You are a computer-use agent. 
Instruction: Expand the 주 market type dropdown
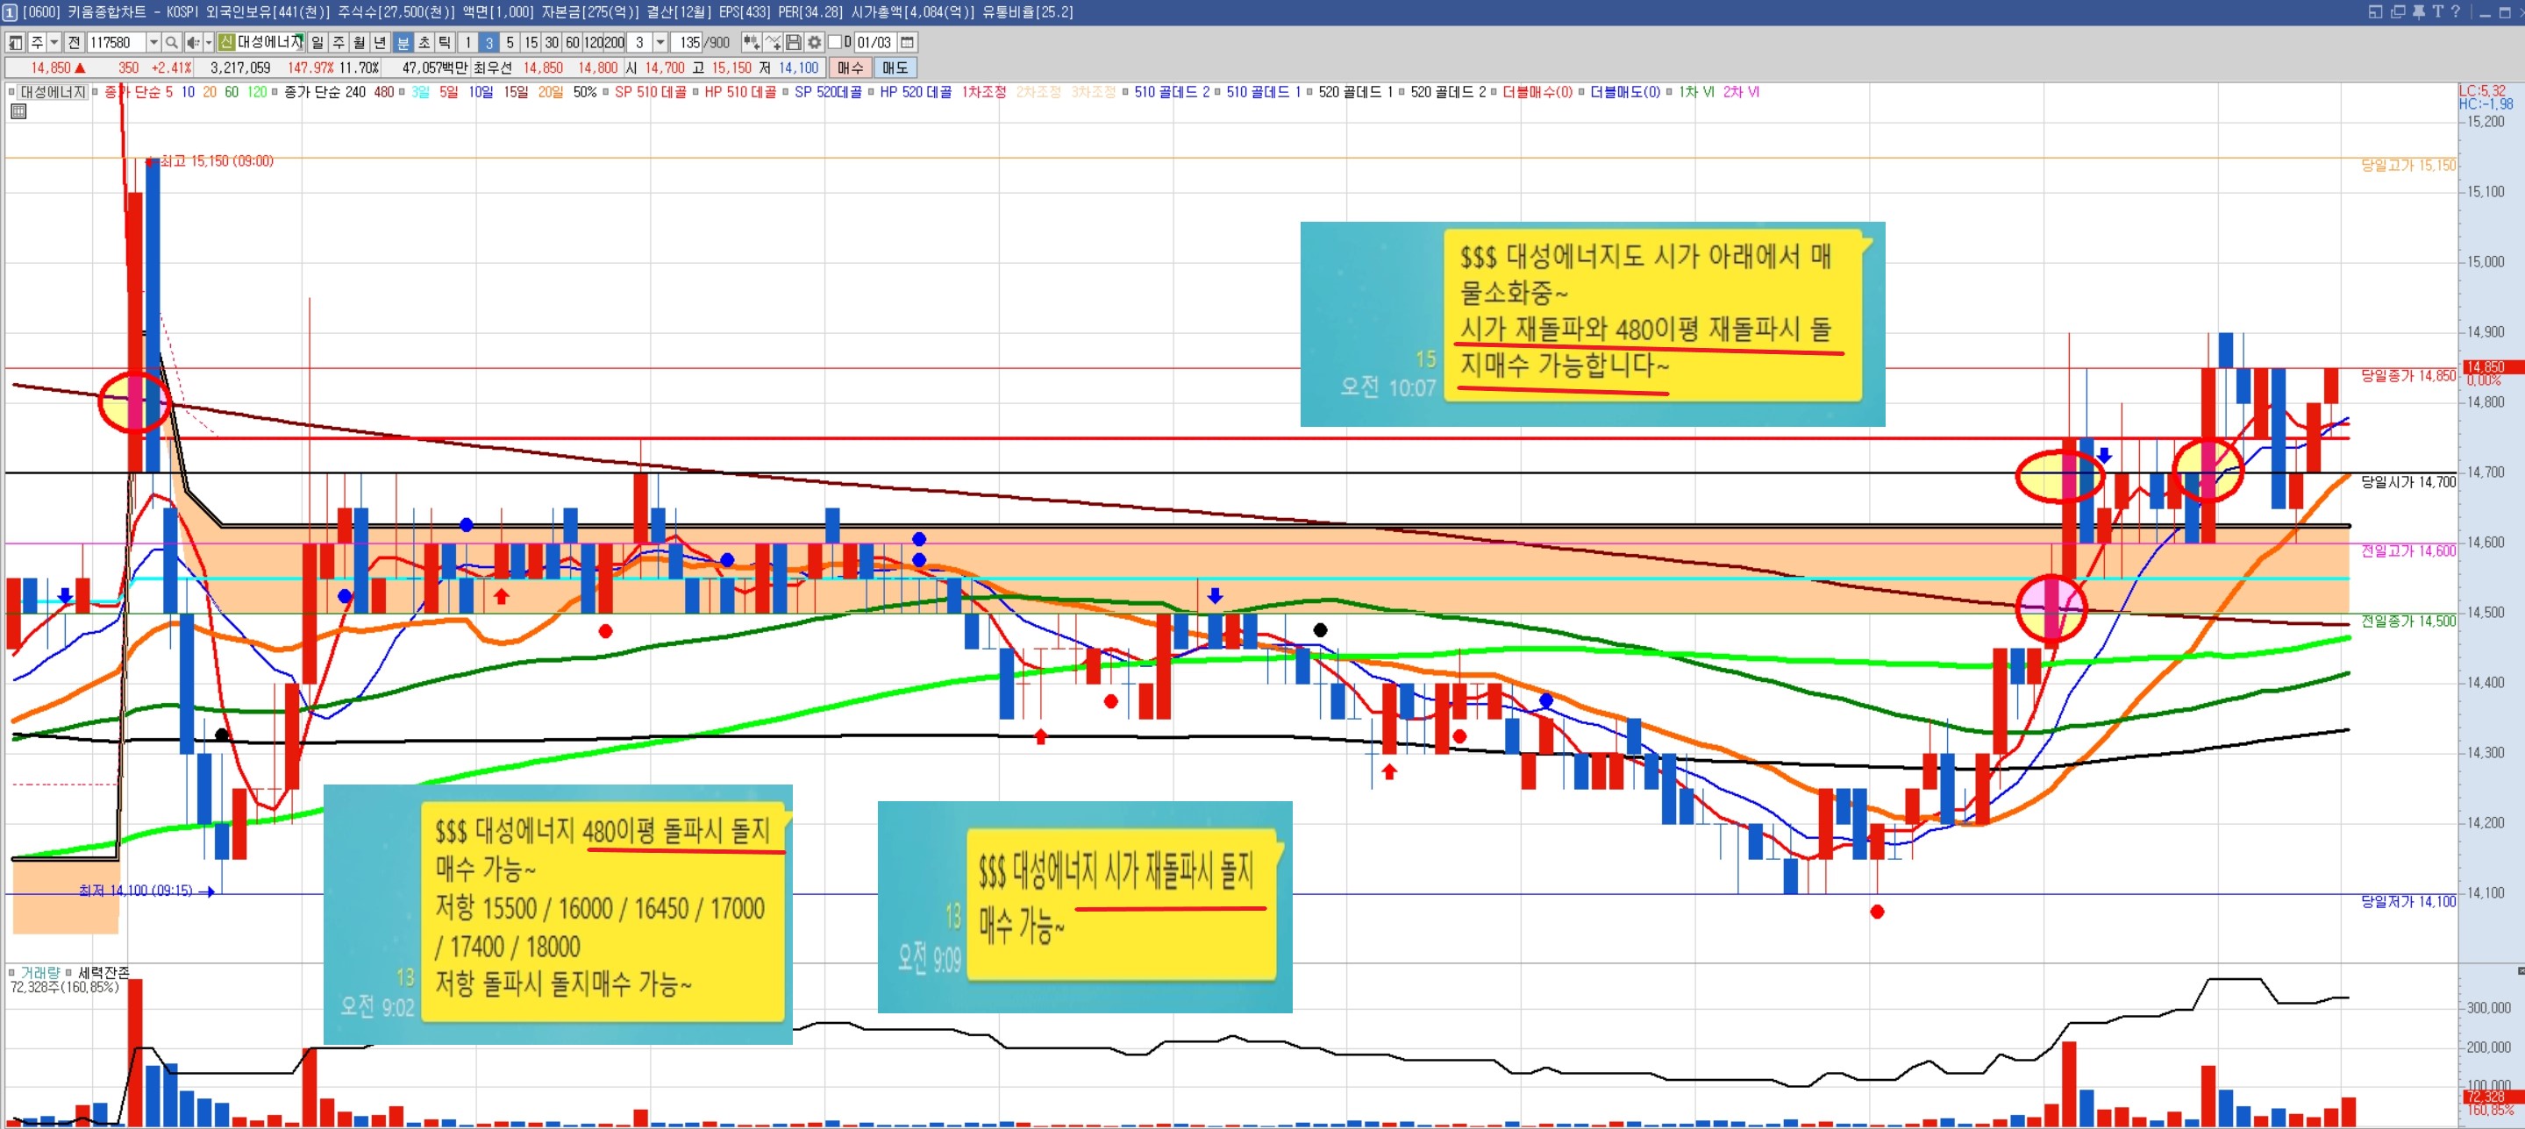(53, 42)
